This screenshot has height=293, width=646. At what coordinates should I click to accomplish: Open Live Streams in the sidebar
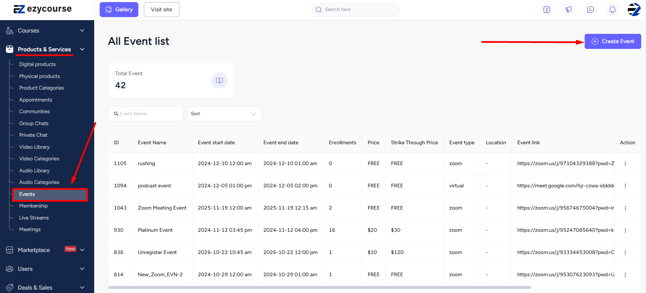click(34, 218)
